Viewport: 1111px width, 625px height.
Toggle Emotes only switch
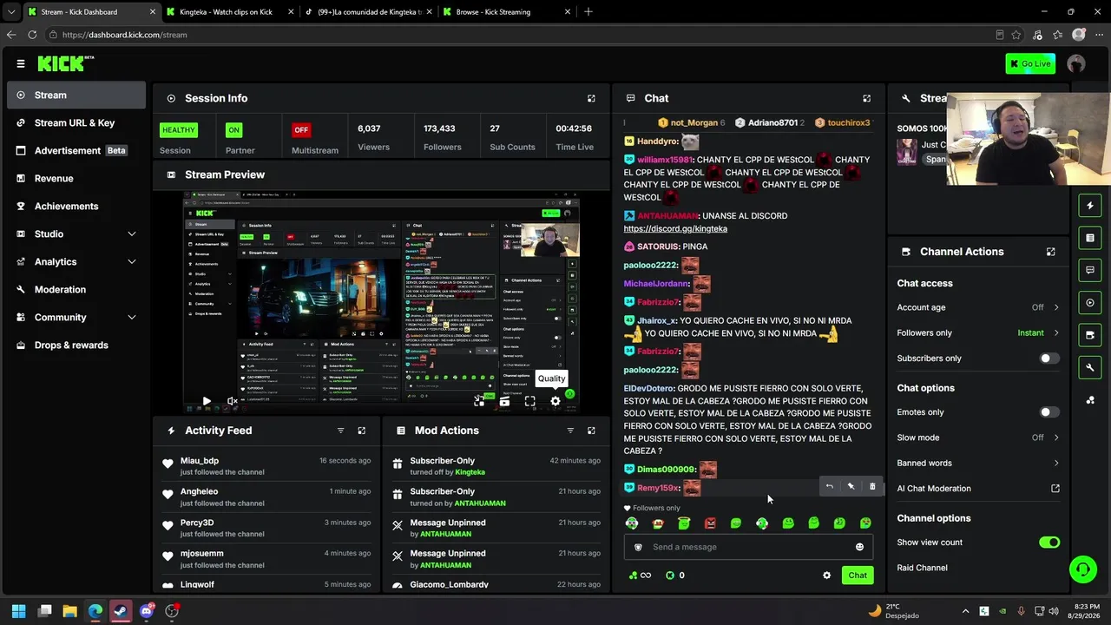(1049, 412)
